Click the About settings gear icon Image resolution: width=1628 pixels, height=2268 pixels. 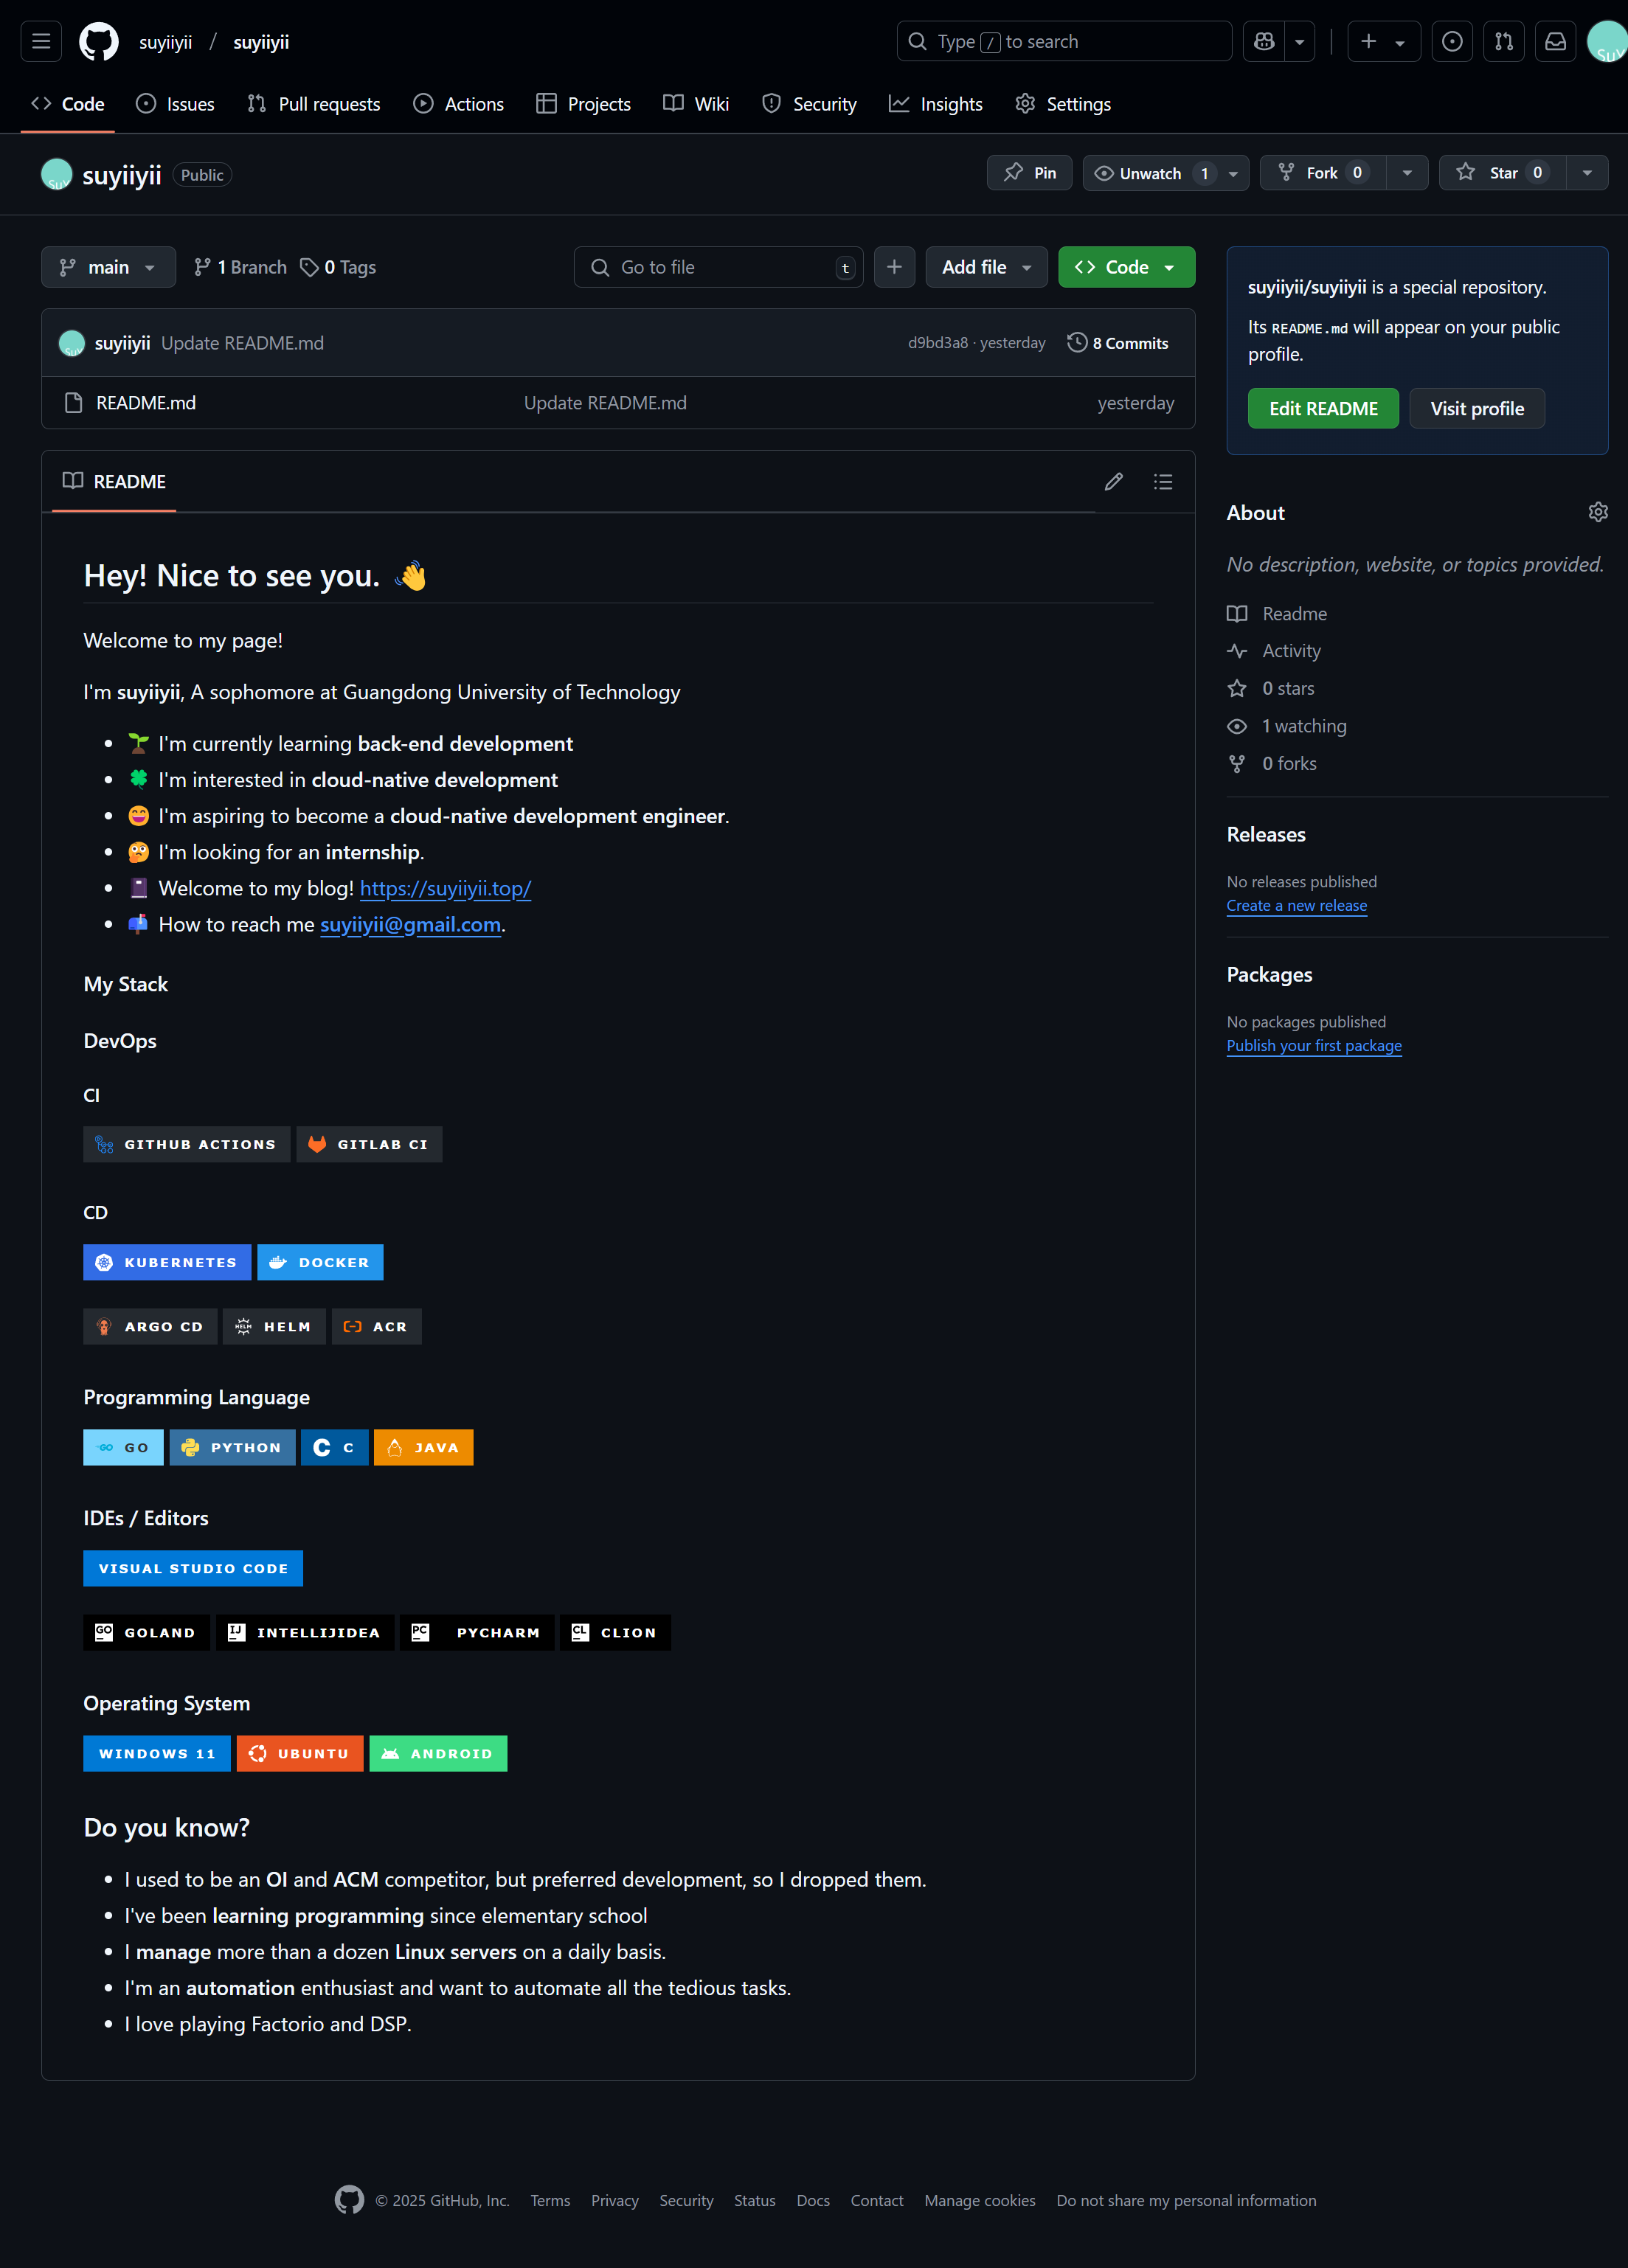point(1597,512)
